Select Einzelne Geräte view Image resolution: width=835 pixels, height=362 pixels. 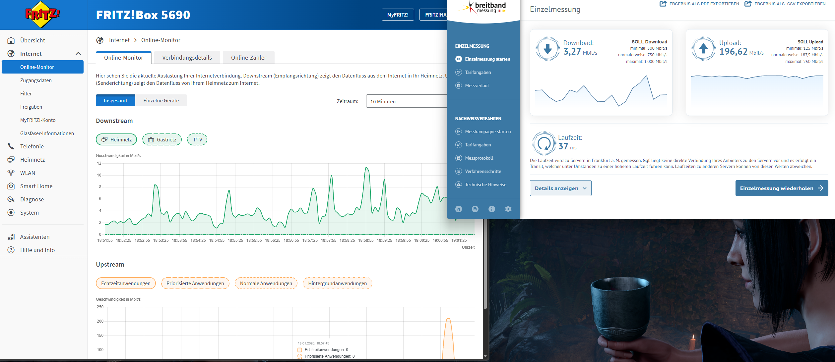[161, 101]
